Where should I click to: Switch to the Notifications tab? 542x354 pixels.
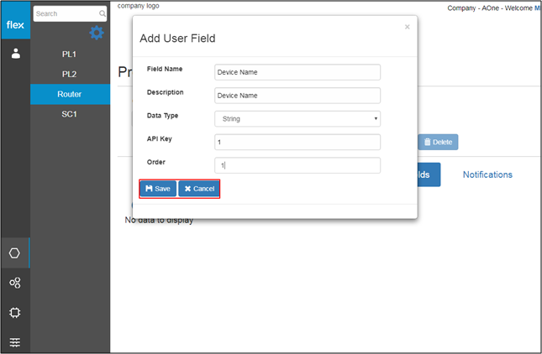coord(487,174)
